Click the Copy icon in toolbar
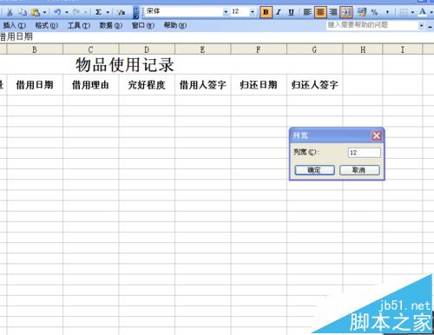434x335 pixels. pos(23,12)
